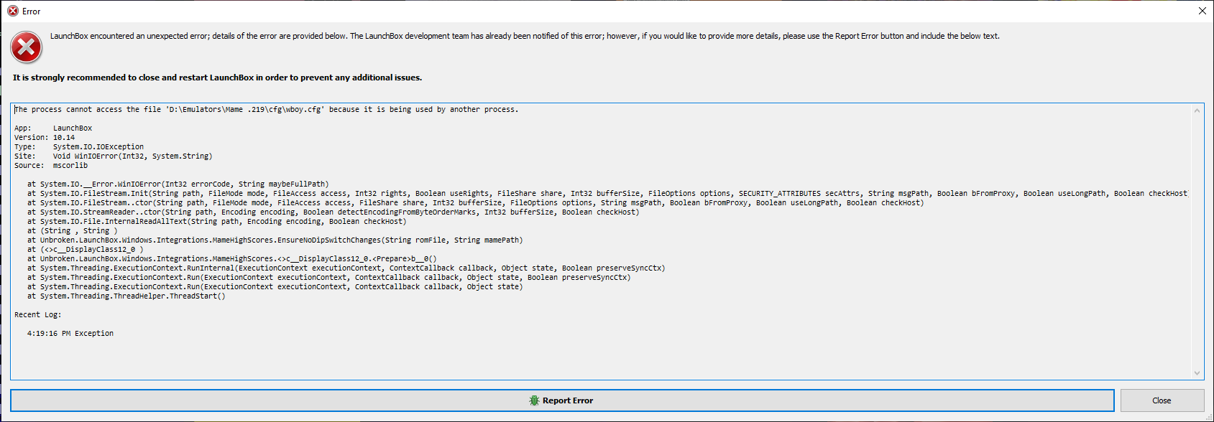Viewport: 1214px width, 422px height.
Task: Click the EnsureNoDipSwitchChanges stack trace line
Action: 275,240
